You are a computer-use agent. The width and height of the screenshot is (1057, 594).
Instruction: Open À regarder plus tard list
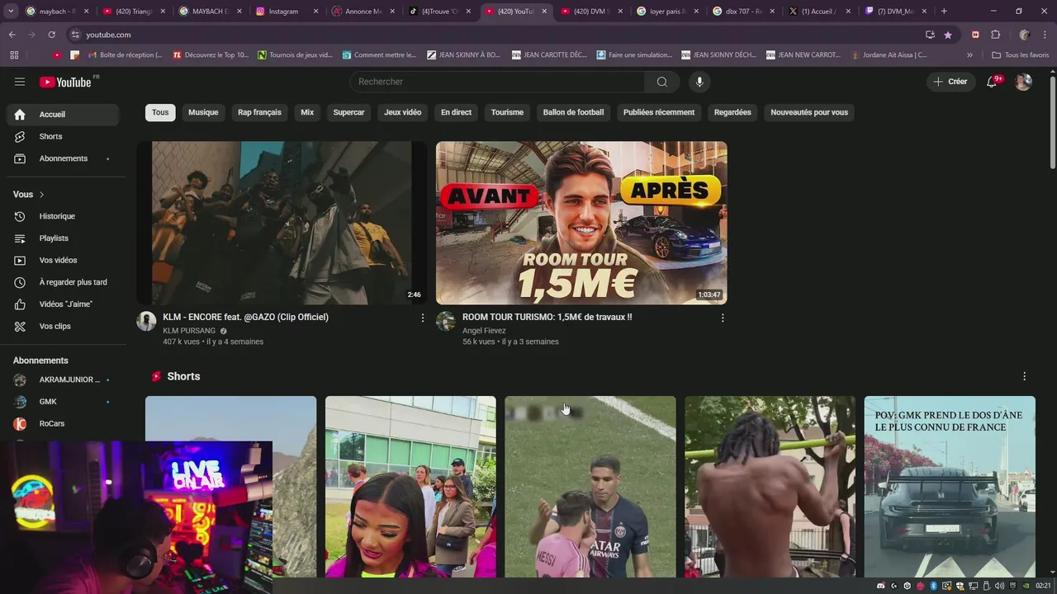pos(63,282)
